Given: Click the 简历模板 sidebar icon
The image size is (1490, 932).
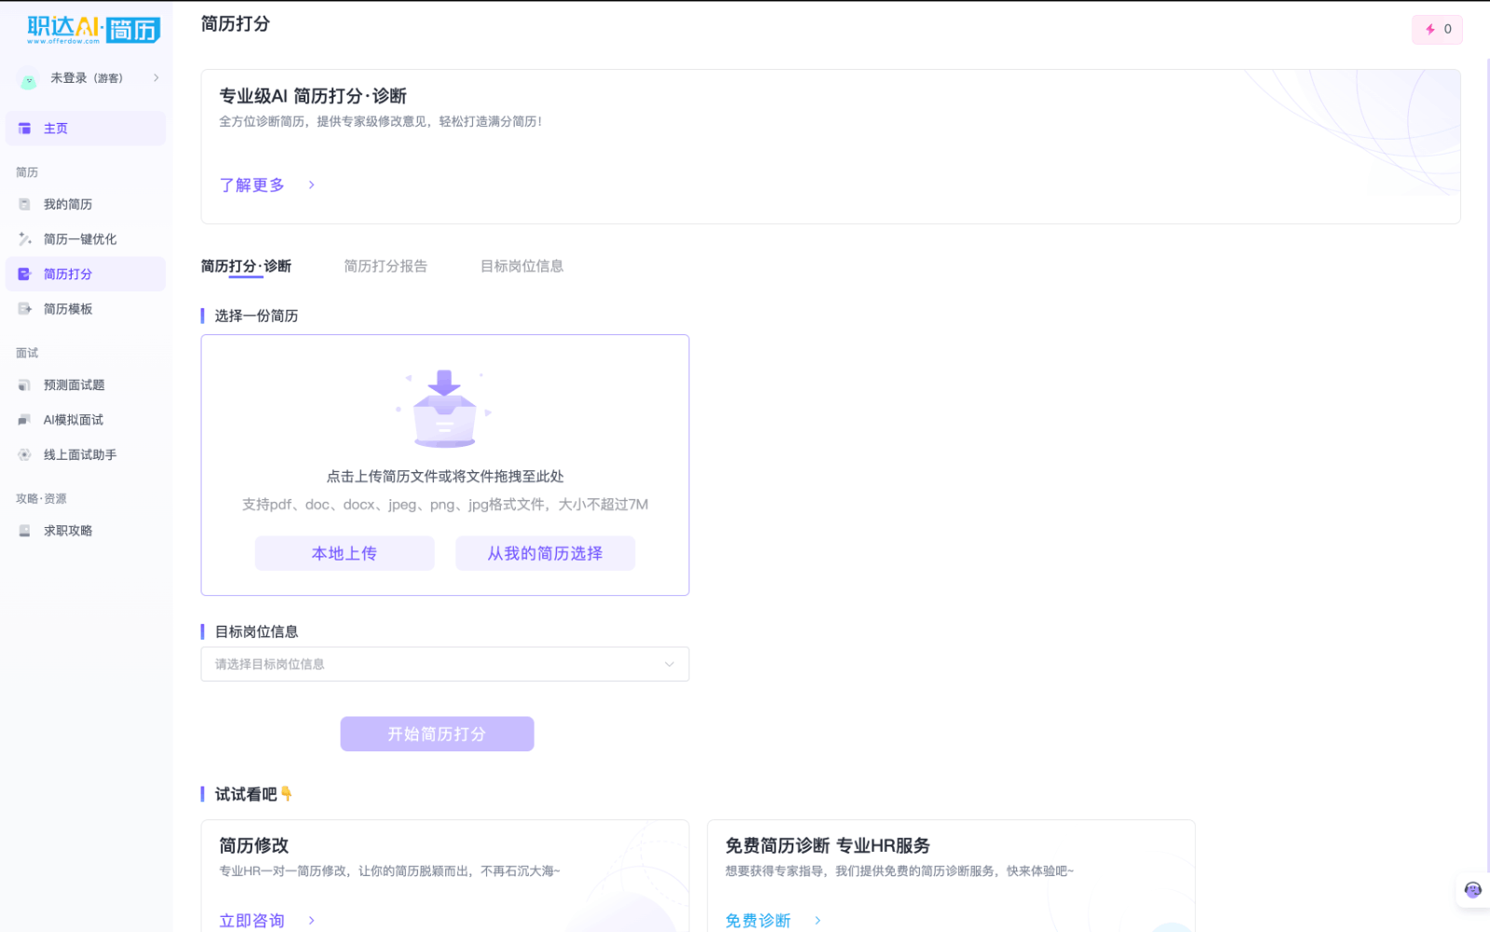Looking at the screenshot, I should click(25, 309).
